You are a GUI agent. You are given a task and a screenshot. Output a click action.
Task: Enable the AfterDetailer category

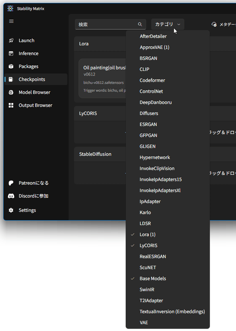[168, 36]
